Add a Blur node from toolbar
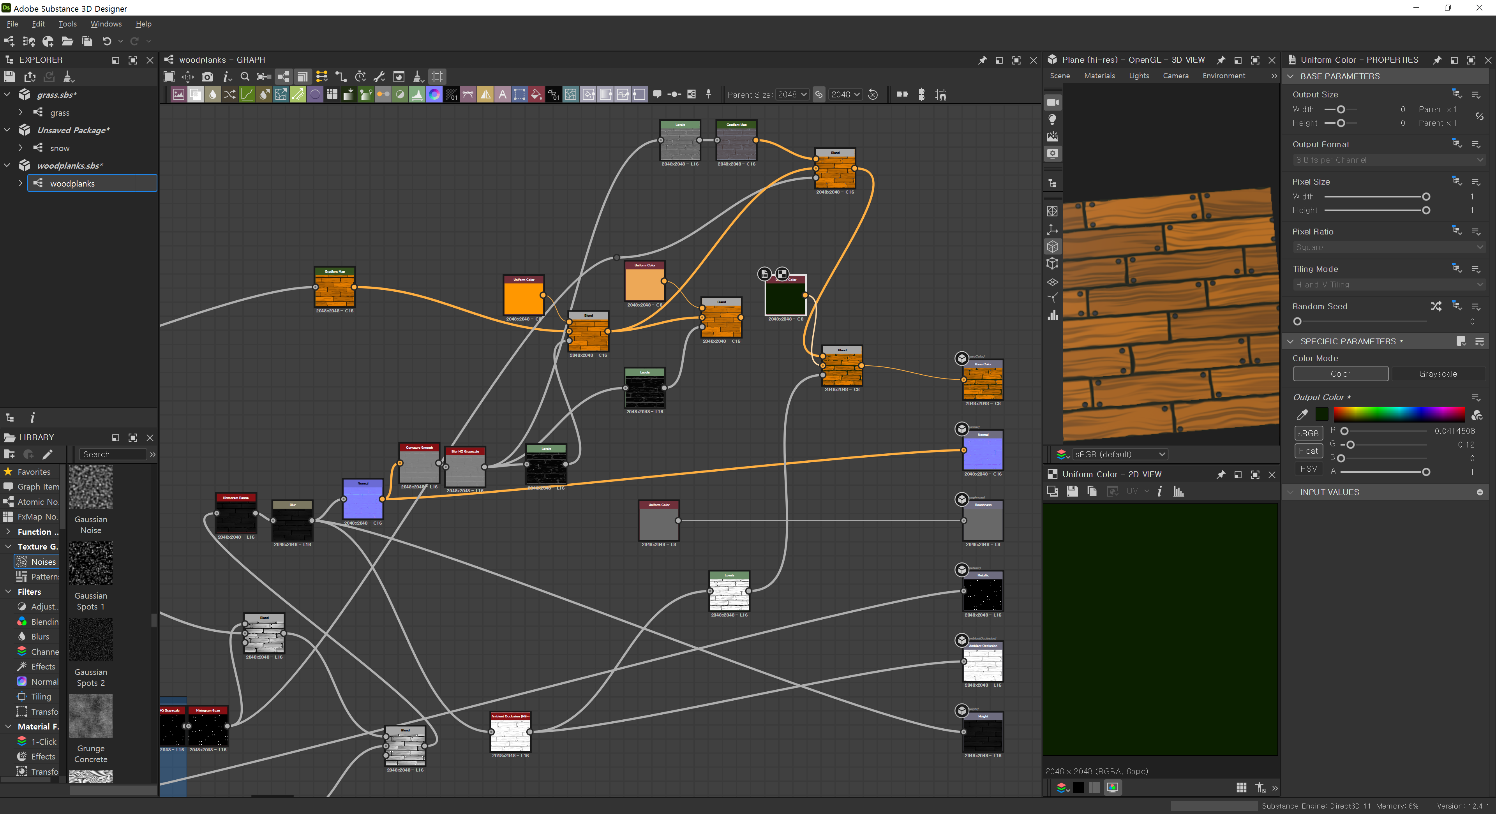The height and width of the screenshot is (814, 1496). pos(213,95)
